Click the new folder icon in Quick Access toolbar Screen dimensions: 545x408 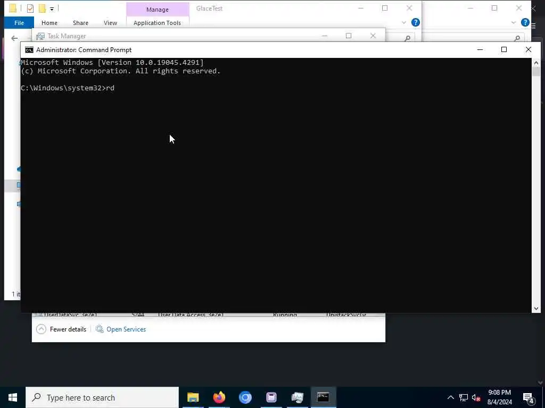42,8
